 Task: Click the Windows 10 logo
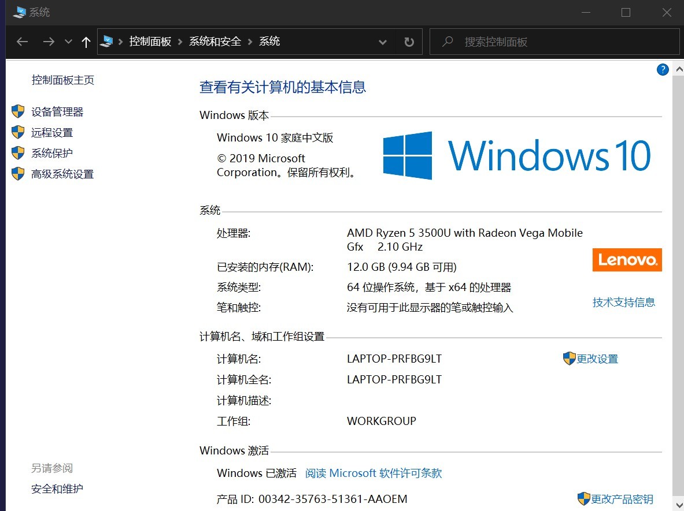pos(517,155)
